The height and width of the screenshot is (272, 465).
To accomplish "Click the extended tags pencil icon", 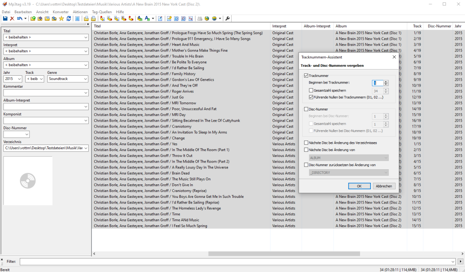I will coord(160,19).
